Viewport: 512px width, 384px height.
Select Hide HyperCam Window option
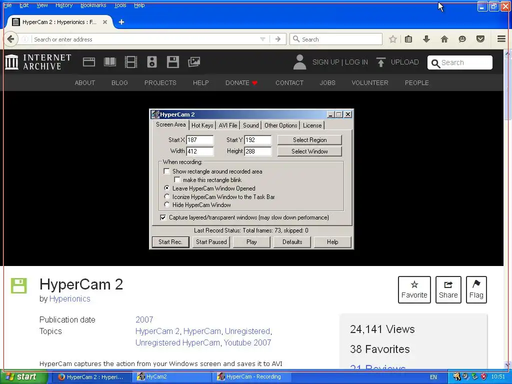click(167, 204)
